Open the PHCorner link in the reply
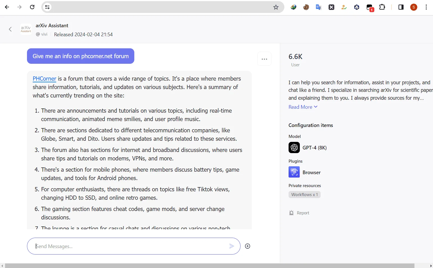Image resolution: width=433 pixels, height=268 pixels. click(44, 79)
